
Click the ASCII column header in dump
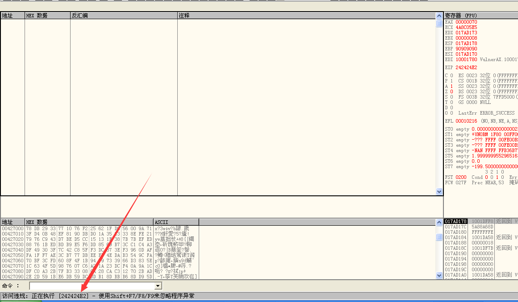tap(176, 222)
